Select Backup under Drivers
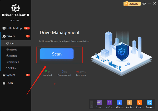This screenshot has height=111, width=158. (13, 49)
